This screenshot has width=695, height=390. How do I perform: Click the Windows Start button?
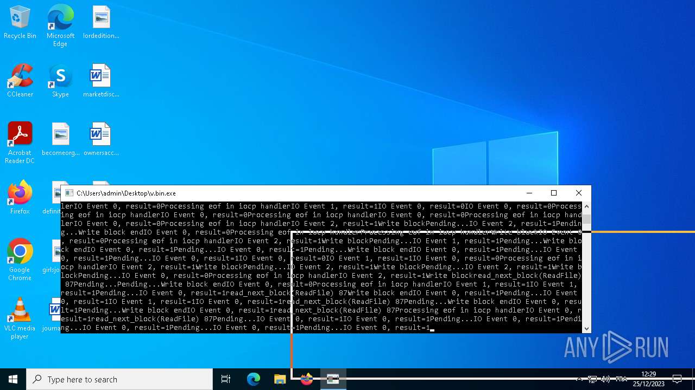[13, 379]
